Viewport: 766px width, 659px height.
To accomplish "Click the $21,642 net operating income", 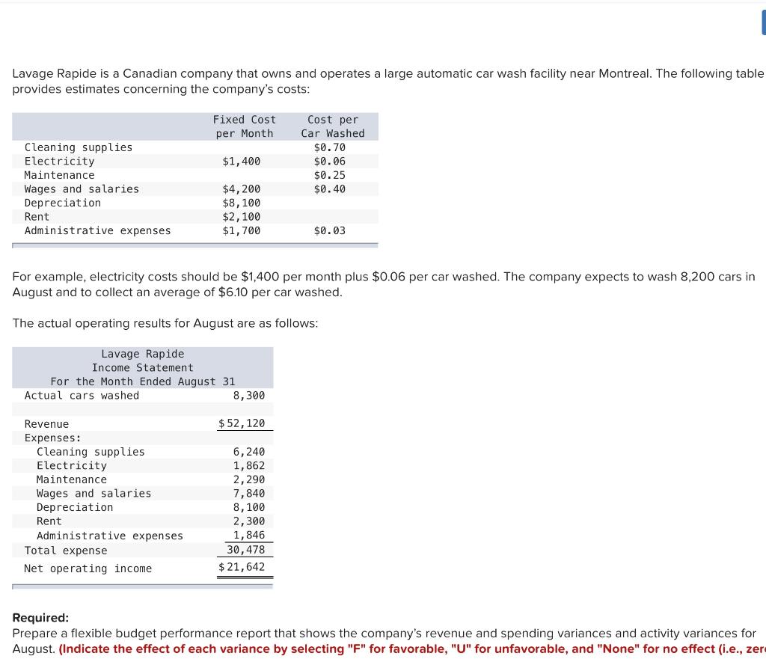I will (242, 567).
